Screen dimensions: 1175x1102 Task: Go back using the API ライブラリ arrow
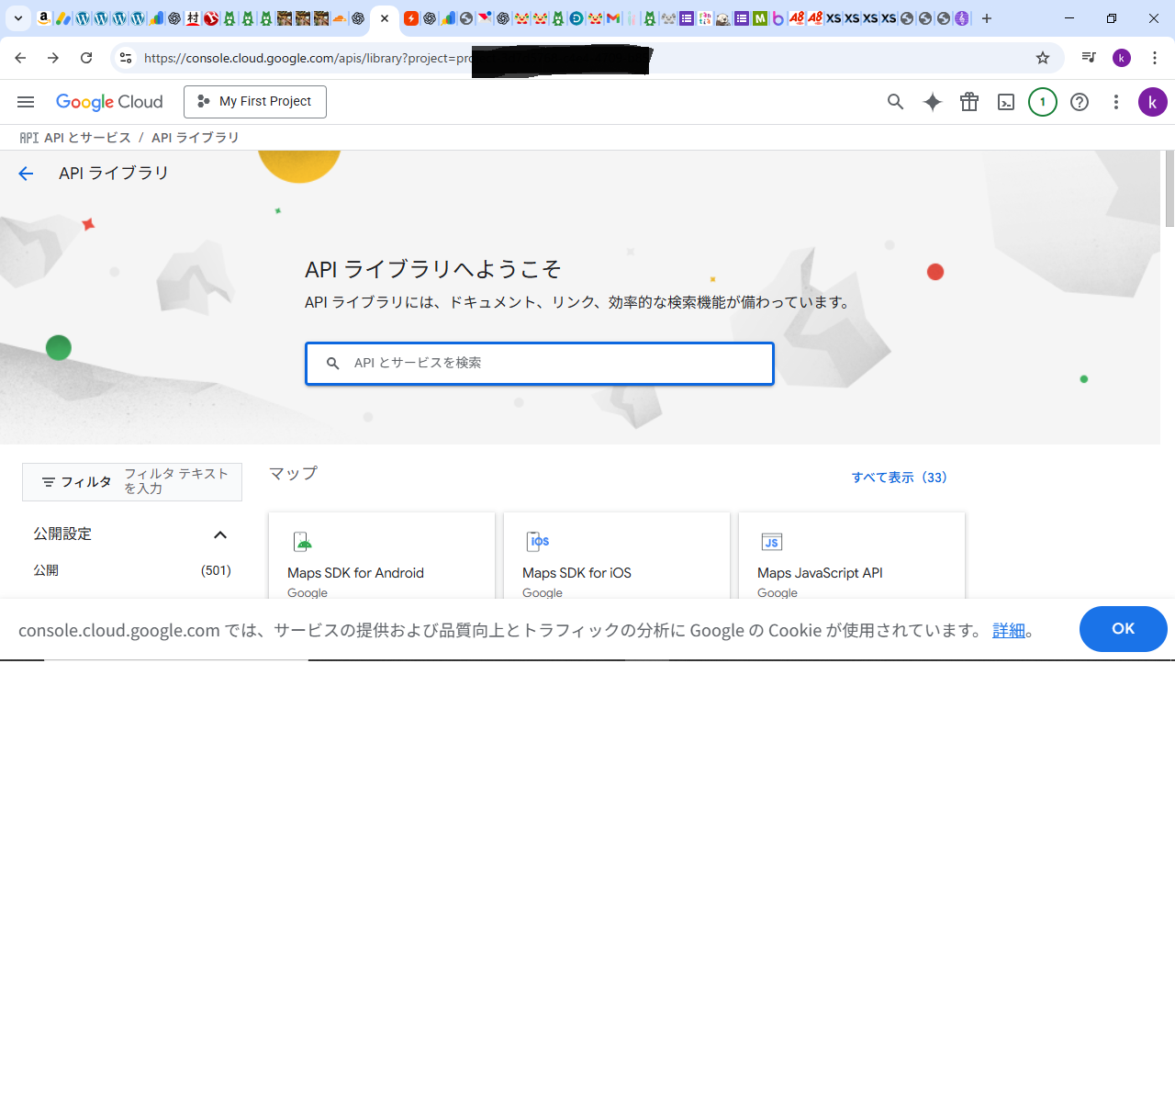26,174
